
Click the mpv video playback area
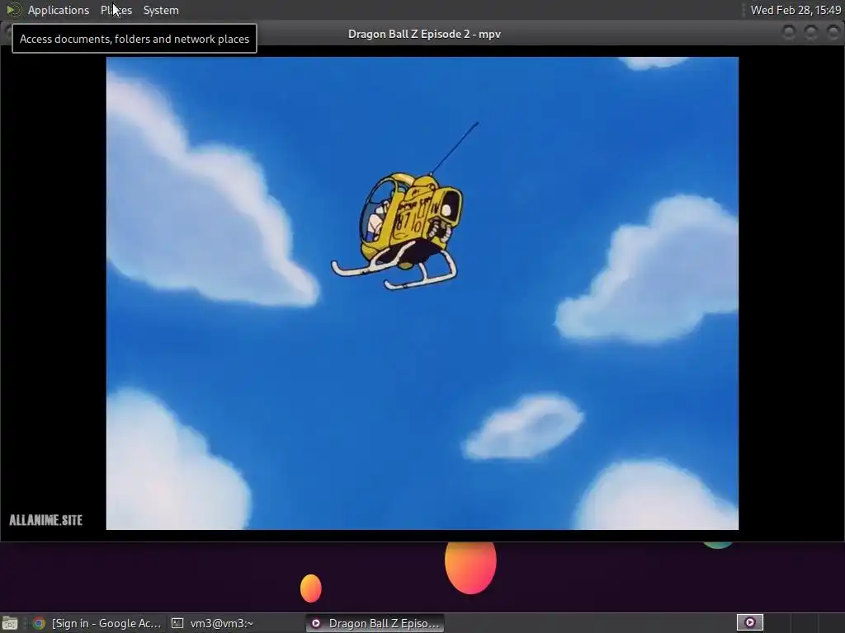click(422, 293)
